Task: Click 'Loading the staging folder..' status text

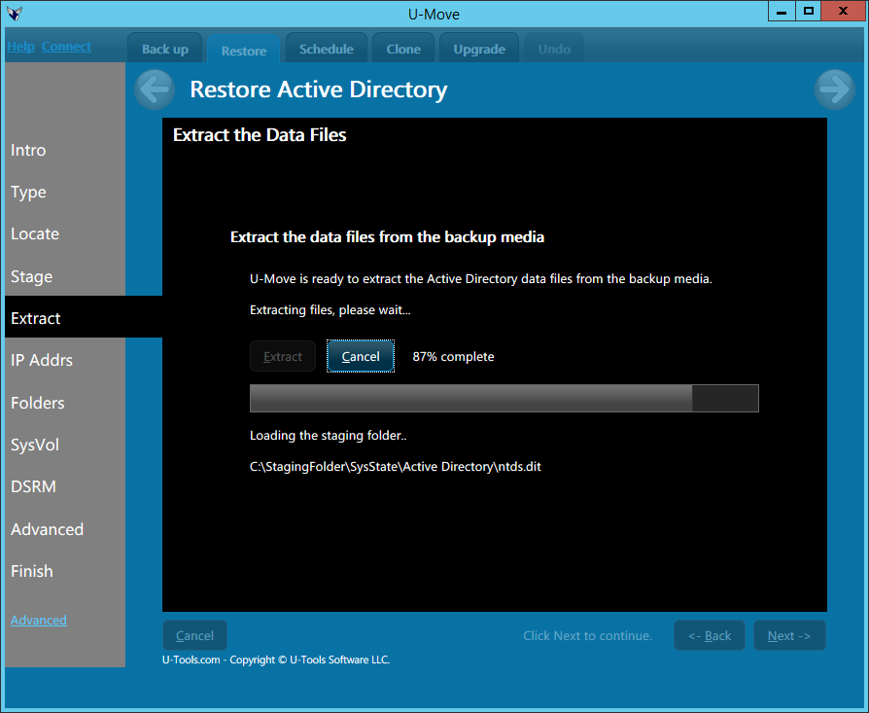Action: pos(329,435)
